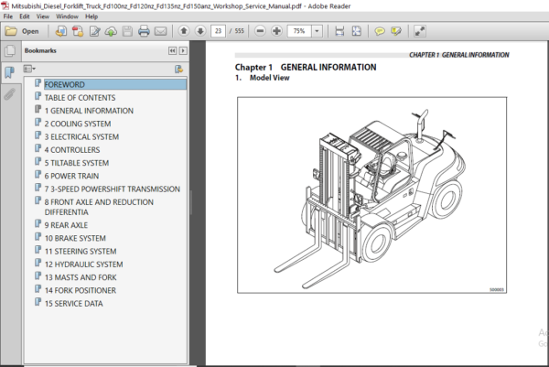Open the zoom percentage dropdown arrow
Image resolution: width=549 pixels, height=367 pixels.
click(317, 31)
